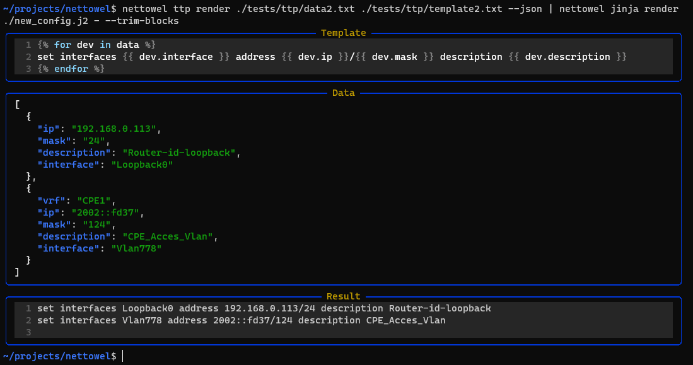Click the "{% for dev in data %}" template line
Image resolution: width=693 pixels, height=365 pixels.
[x=96, y=45]
